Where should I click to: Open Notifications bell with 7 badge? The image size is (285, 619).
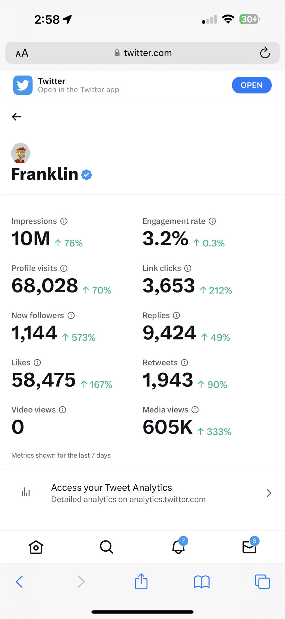pos(179,546)
